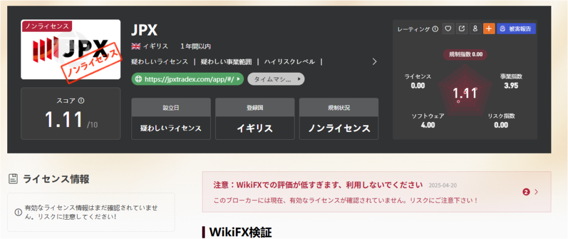Click the スコア 1.11 score box
Image resolution: width=568 pixels, height=239 pixels.
point(70,113)
